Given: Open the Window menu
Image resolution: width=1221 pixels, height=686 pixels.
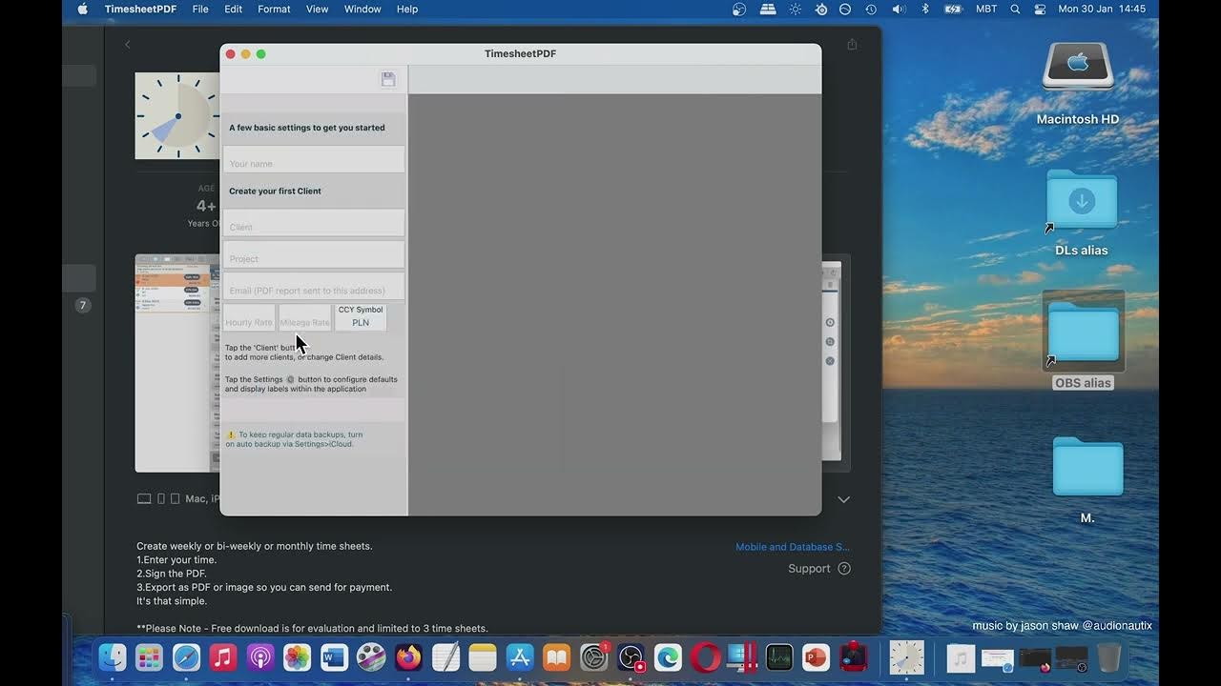Looking at the screenshot, I should click(362, 9).
